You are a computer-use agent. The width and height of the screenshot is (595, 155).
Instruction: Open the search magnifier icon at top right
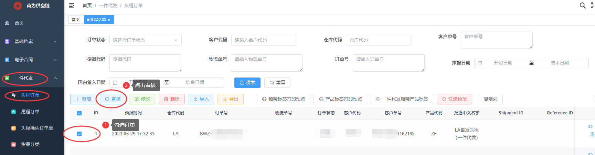coord(583,6)
